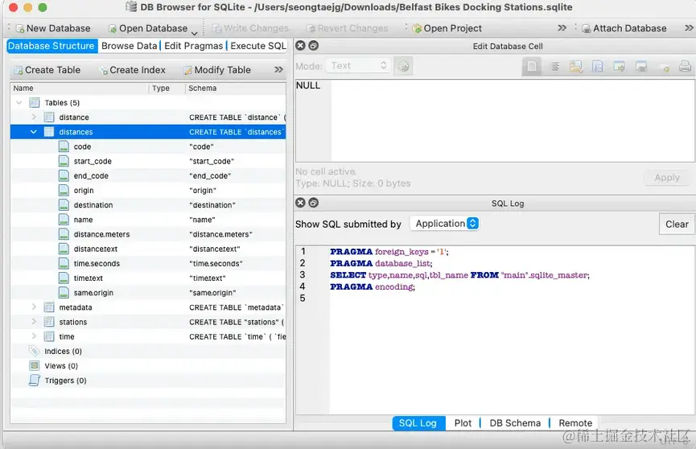
Task: Open the Application submitted-by dropdown
Action: point(445,224)
